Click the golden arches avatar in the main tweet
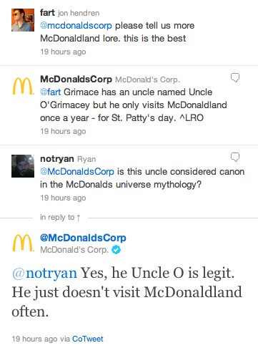This screenshot has height=348, width=258. pos(23,243)
